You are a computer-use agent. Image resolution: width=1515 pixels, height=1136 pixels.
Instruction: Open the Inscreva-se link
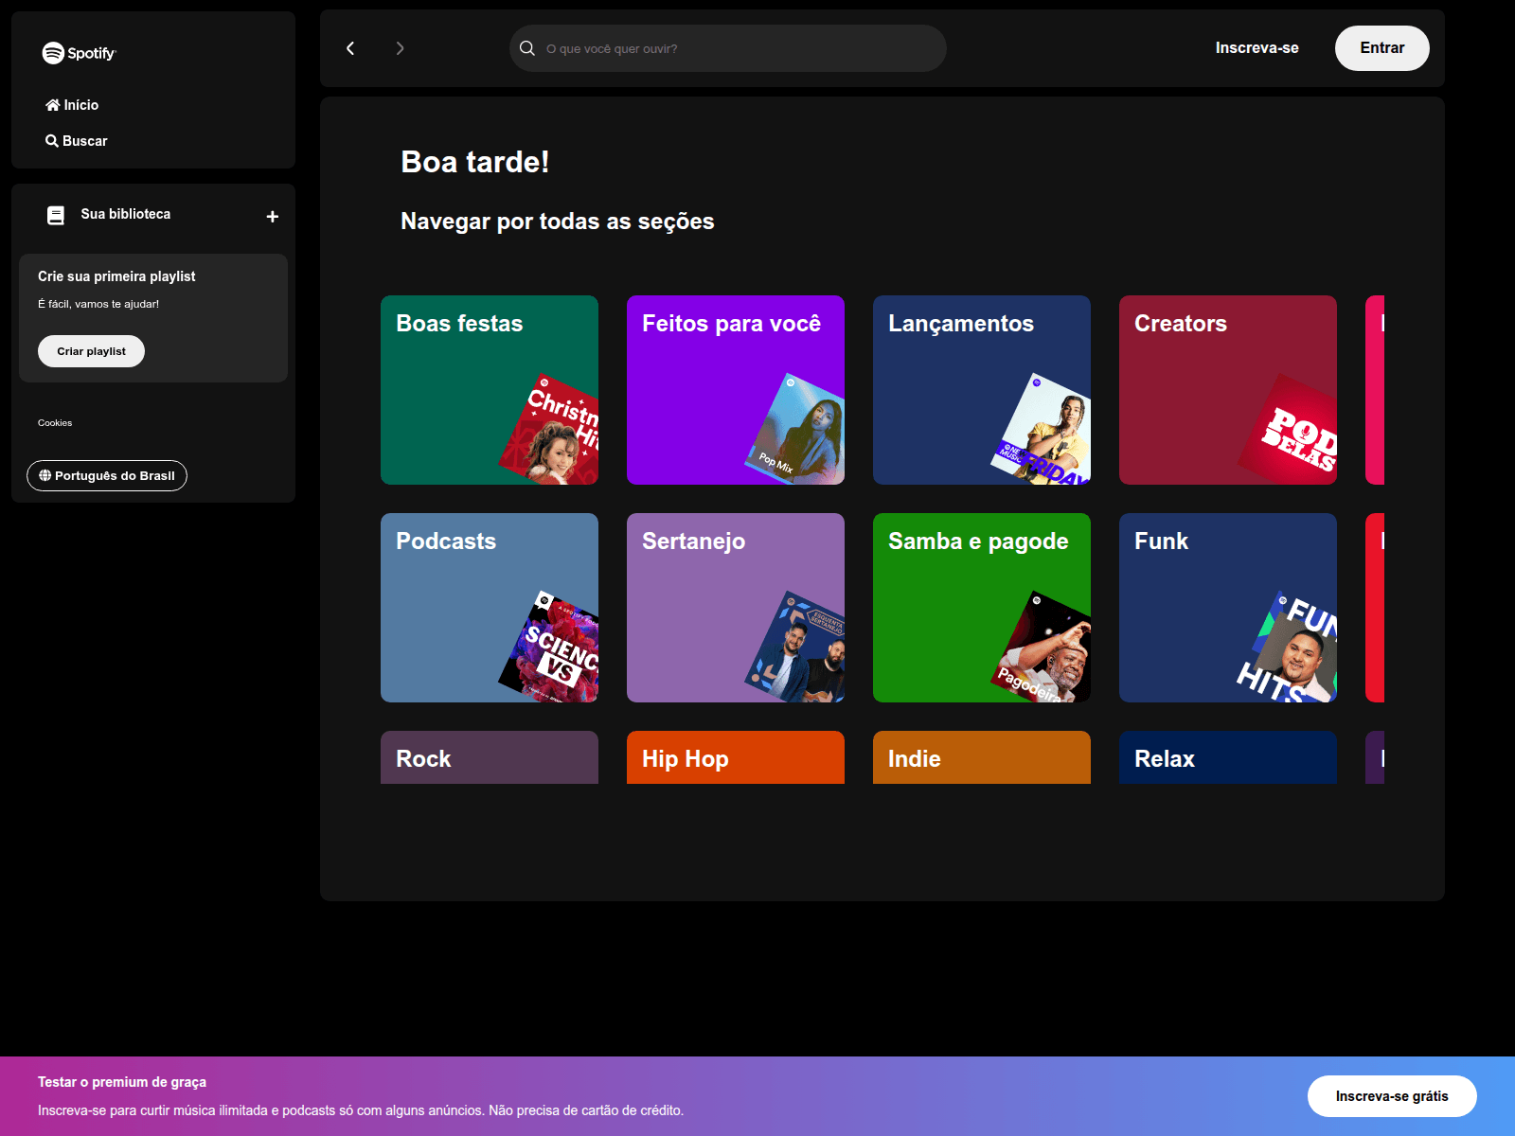point(1256,47)
